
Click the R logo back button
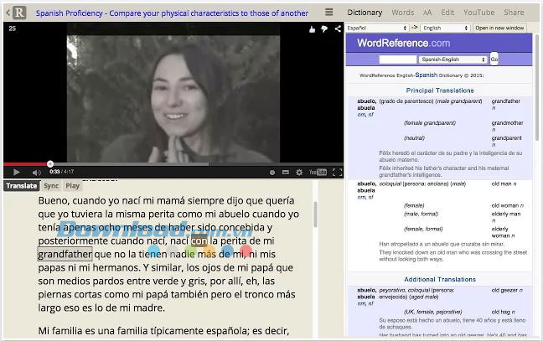(15, 12)
